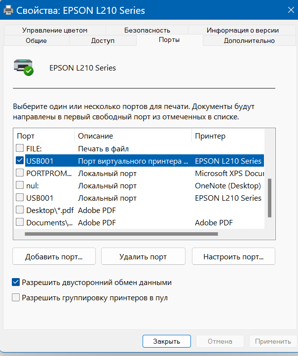Select the OneNote (Desktop) printer cell
This screenshot has width=298, height=356.
point(228,186)
